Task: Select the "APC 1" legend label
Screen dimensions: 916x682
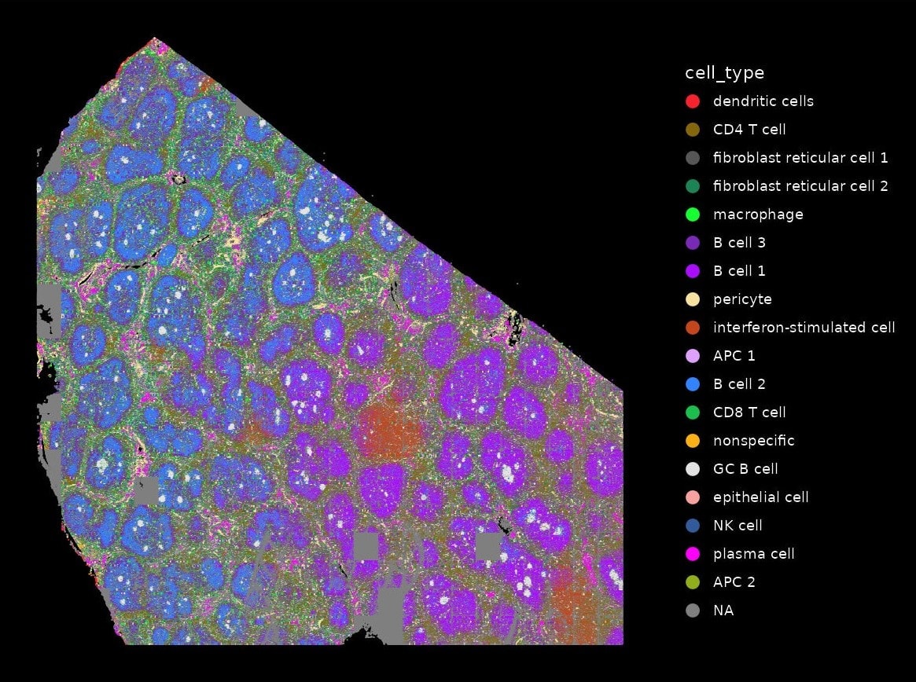Action: [x=734, y=356]
